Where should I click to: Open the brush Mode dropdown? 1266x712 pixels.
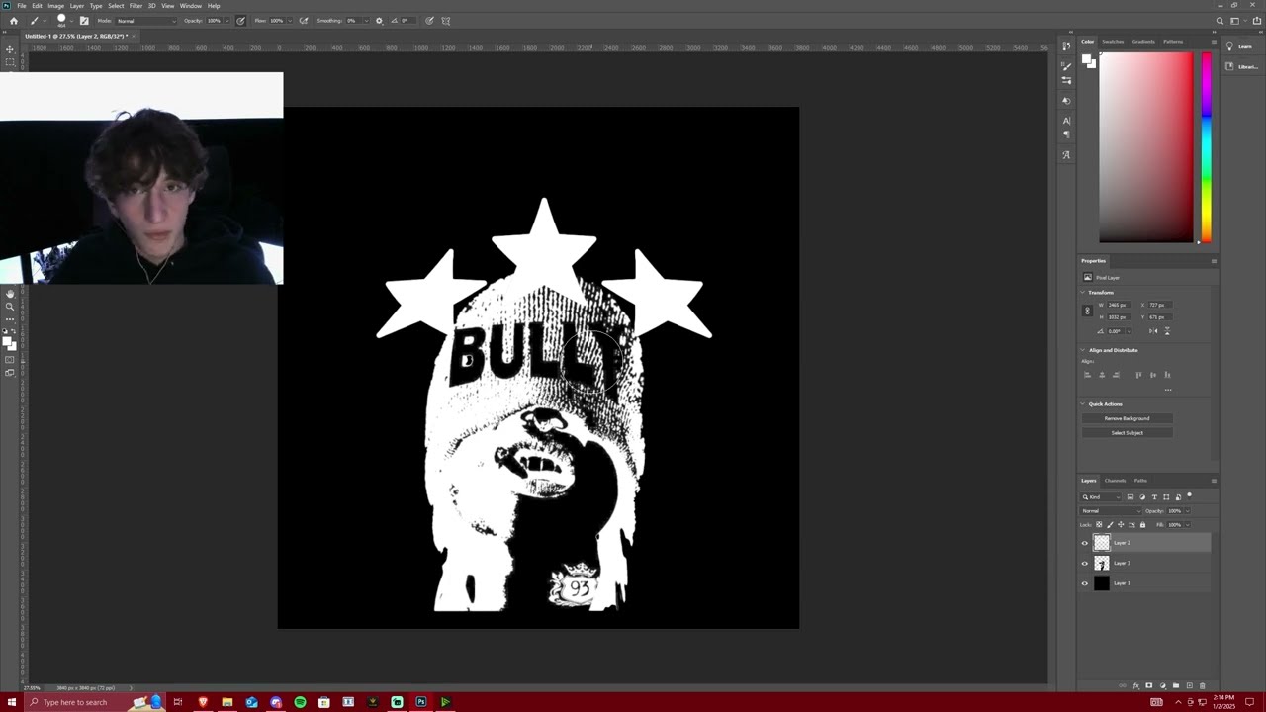click(146, 20)
